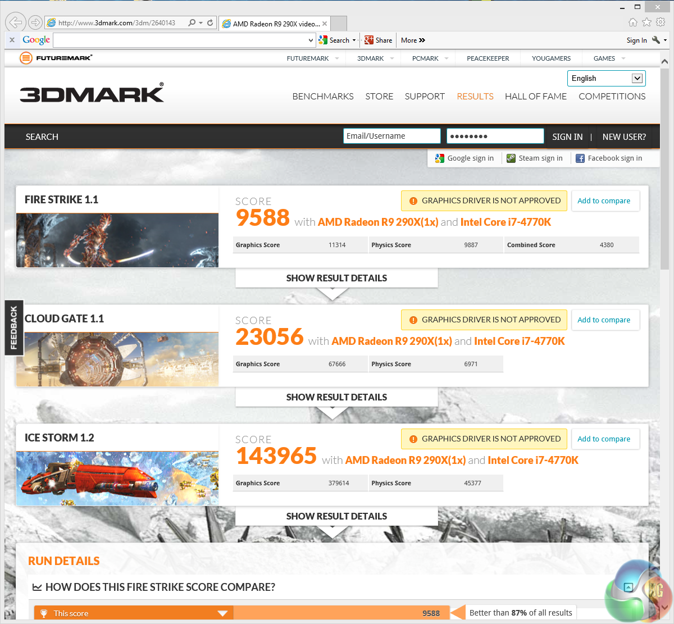The height and width of the screenshot is (624, 674).
Task: Open Google toolbar wrench settings
Action: click(656, 40)
